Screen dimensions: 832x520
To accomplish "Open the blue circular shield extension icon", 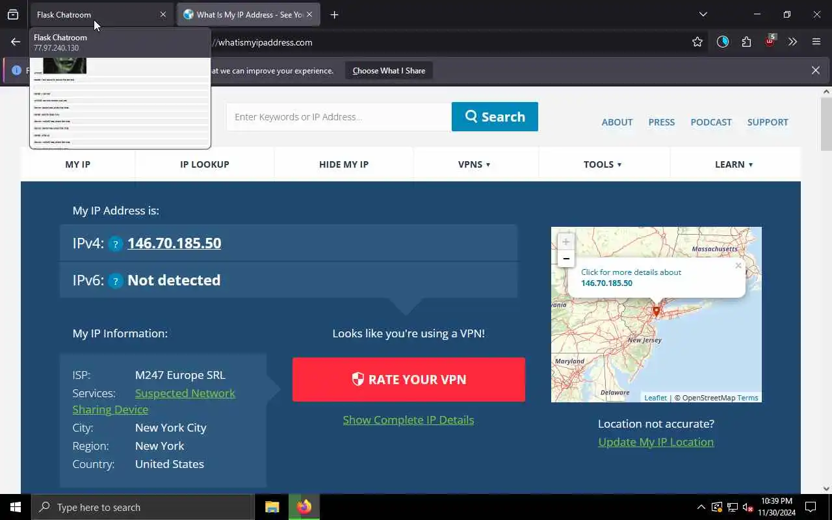I will [723, 42].
